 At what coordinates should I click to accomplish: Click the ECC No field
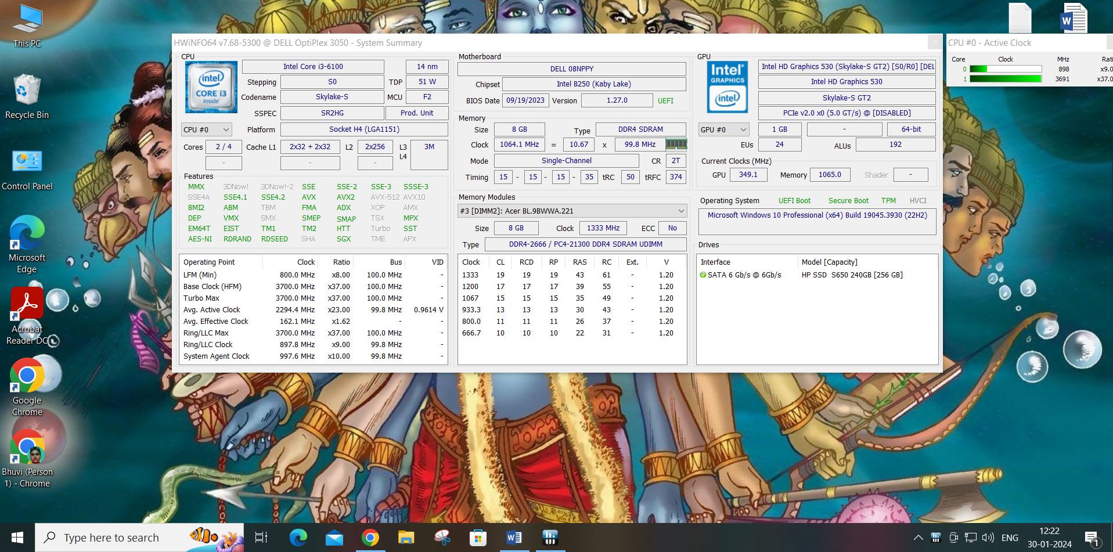click(x=672, y=228)
